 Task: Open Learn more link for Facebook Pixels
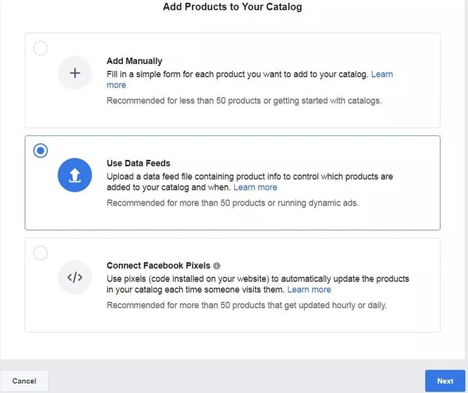click(x=309, y=290)
